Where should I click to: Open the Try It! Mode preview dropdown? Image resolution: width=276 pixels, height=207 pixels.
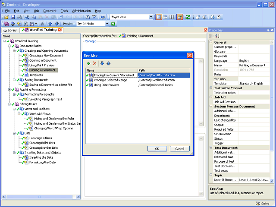107,24
